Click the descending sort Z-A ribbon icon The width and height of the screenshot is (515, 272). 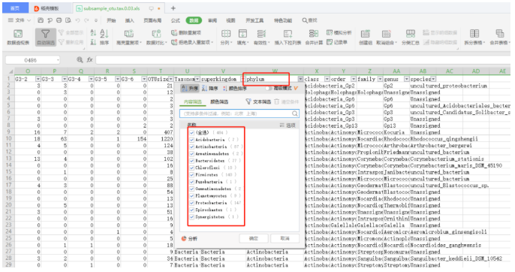(93, 42)
